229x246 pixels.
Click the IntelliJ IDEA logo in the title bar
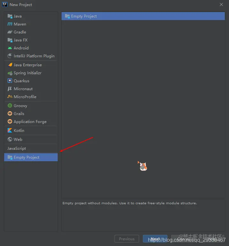click(x=5, y=4)
